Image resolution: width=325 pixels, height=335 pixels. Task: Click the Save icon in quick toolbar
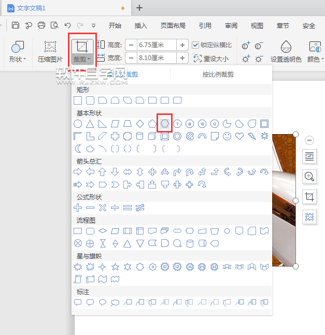click(x=16, y=25)
